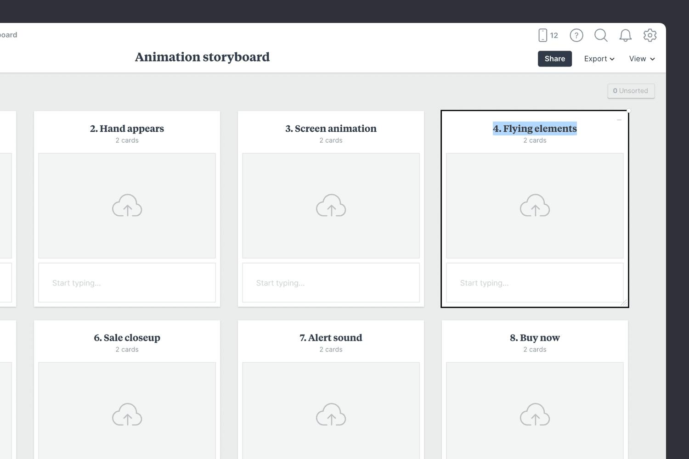
Task: Click the mobile preview icon showing 12
Action: point(548,35)
